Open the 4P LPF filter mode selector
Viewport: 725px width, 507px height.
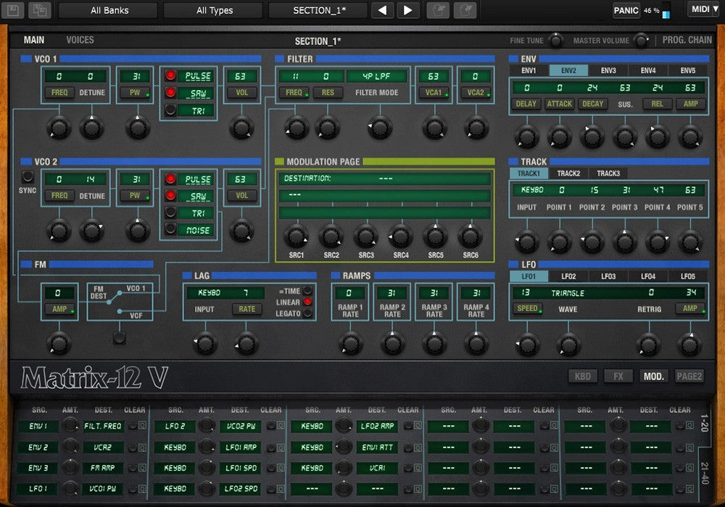[377, 76]
